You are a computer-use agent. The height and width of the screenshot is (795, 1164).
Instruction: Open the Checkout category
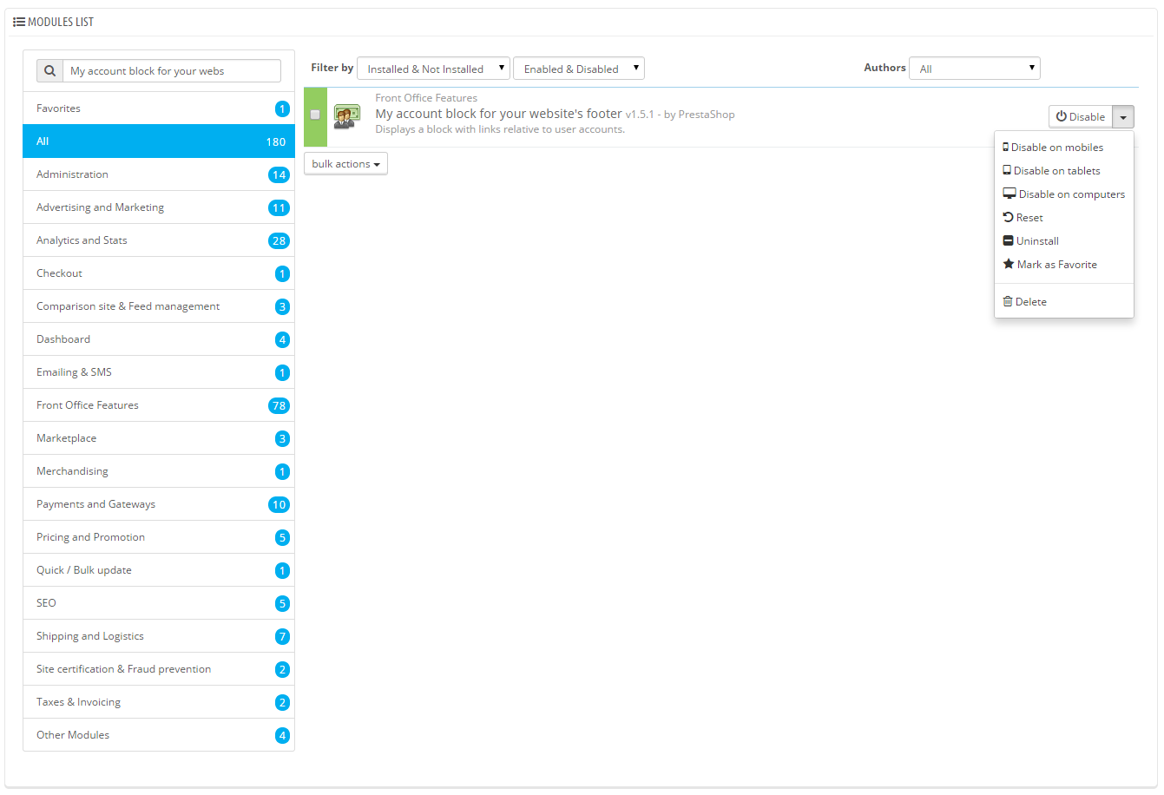point(159,273)
